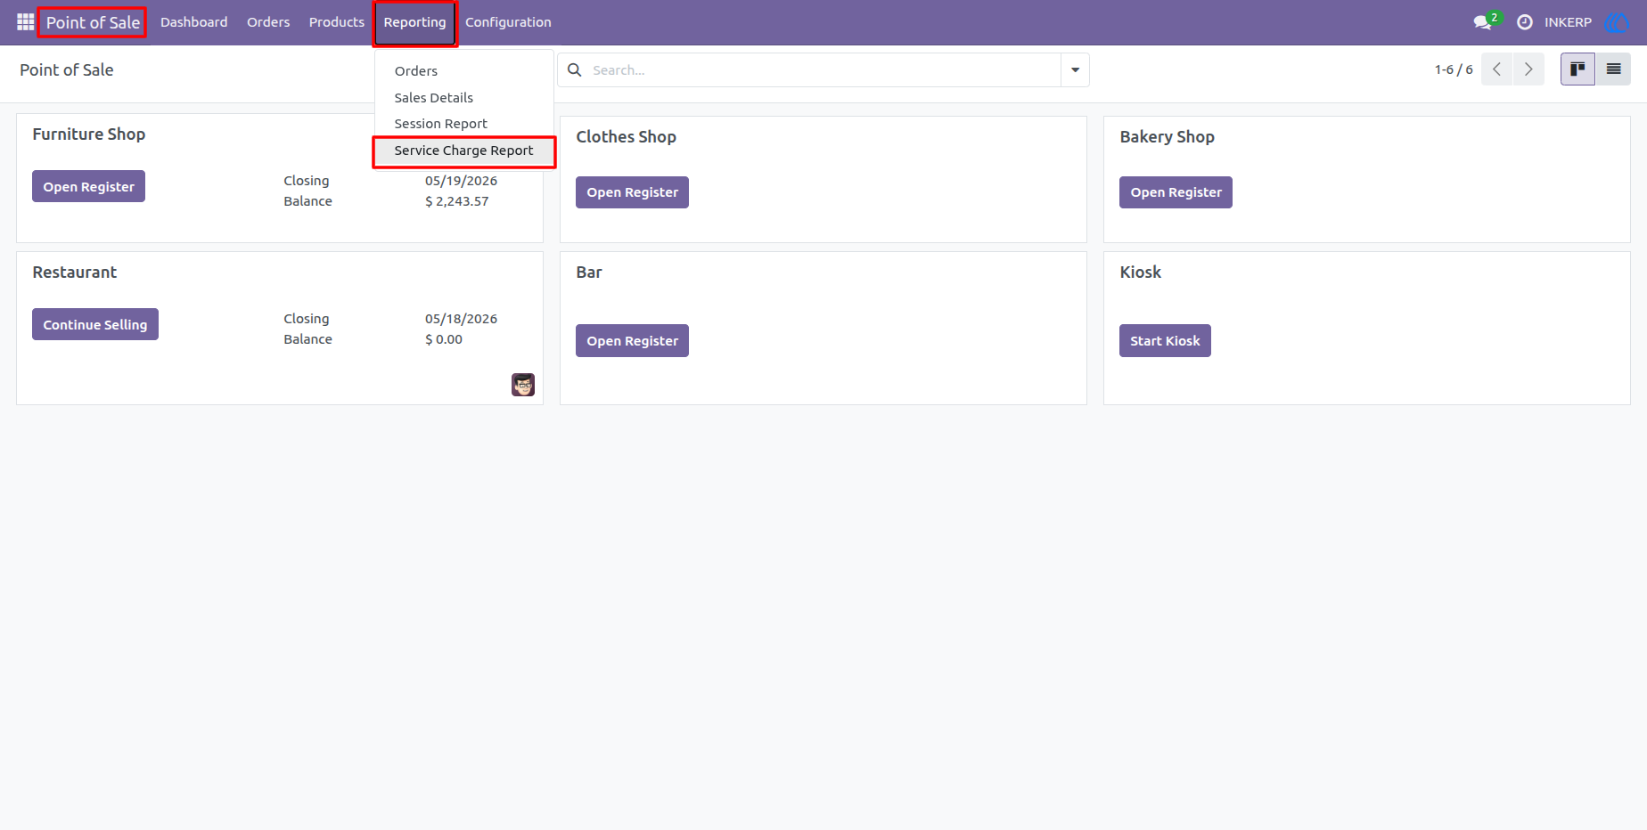Focus the Search input field
Viewport: 1647px width, 830px height.
click(823, 69)
